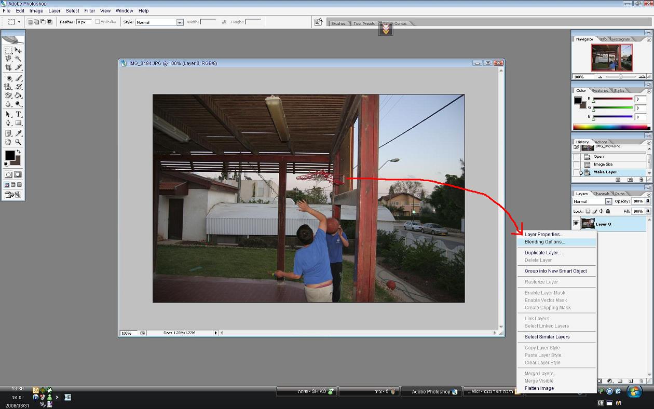Choose Blending Options from context menu
The height and width of the screenshot is (409, 654).
coord(544,242)
